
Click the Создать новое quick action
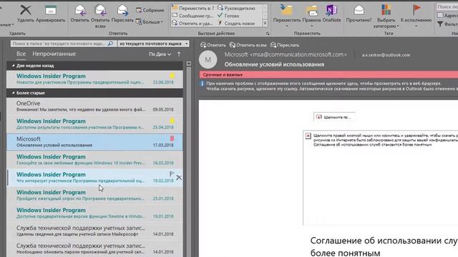coord(236,24)
